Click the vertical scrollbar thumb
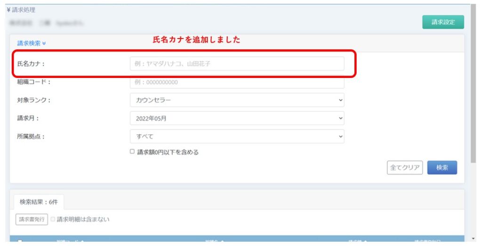 473,85
